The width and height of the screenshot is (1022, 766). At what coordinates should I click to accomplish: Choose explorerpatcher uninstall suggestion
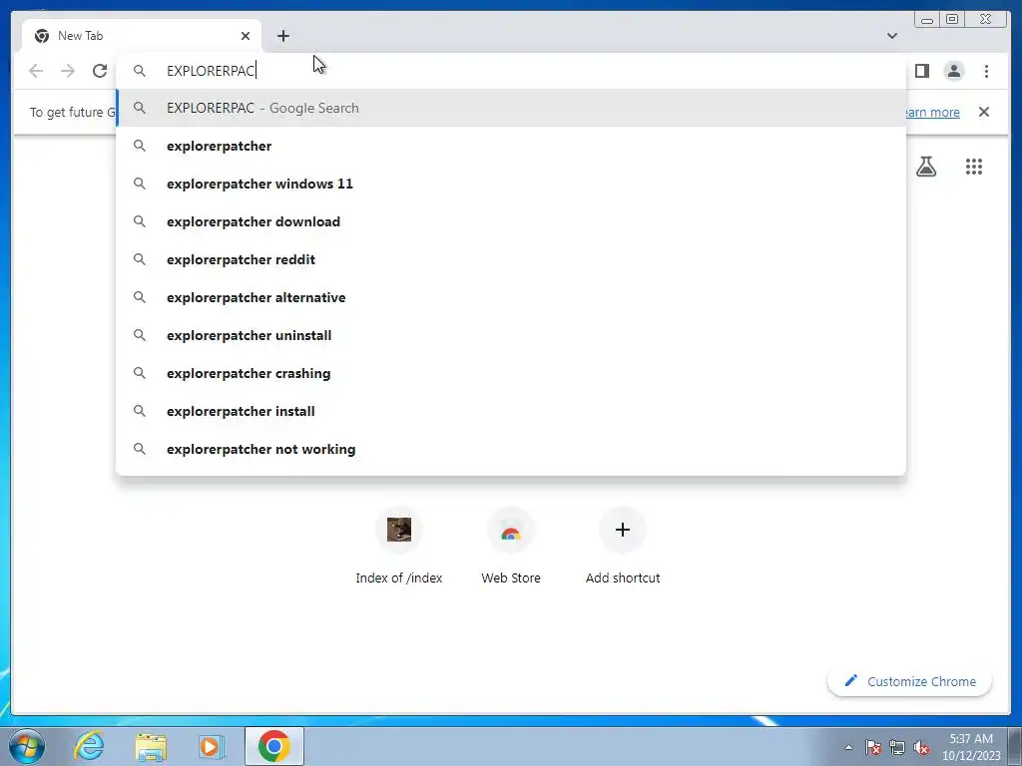click(511, 335)
